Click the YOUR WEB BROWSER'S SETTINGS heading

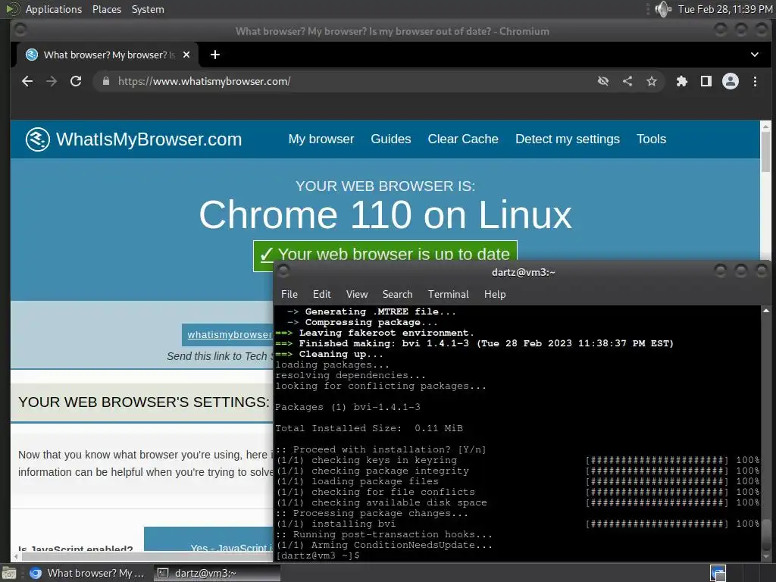click(x=144, y=402)
